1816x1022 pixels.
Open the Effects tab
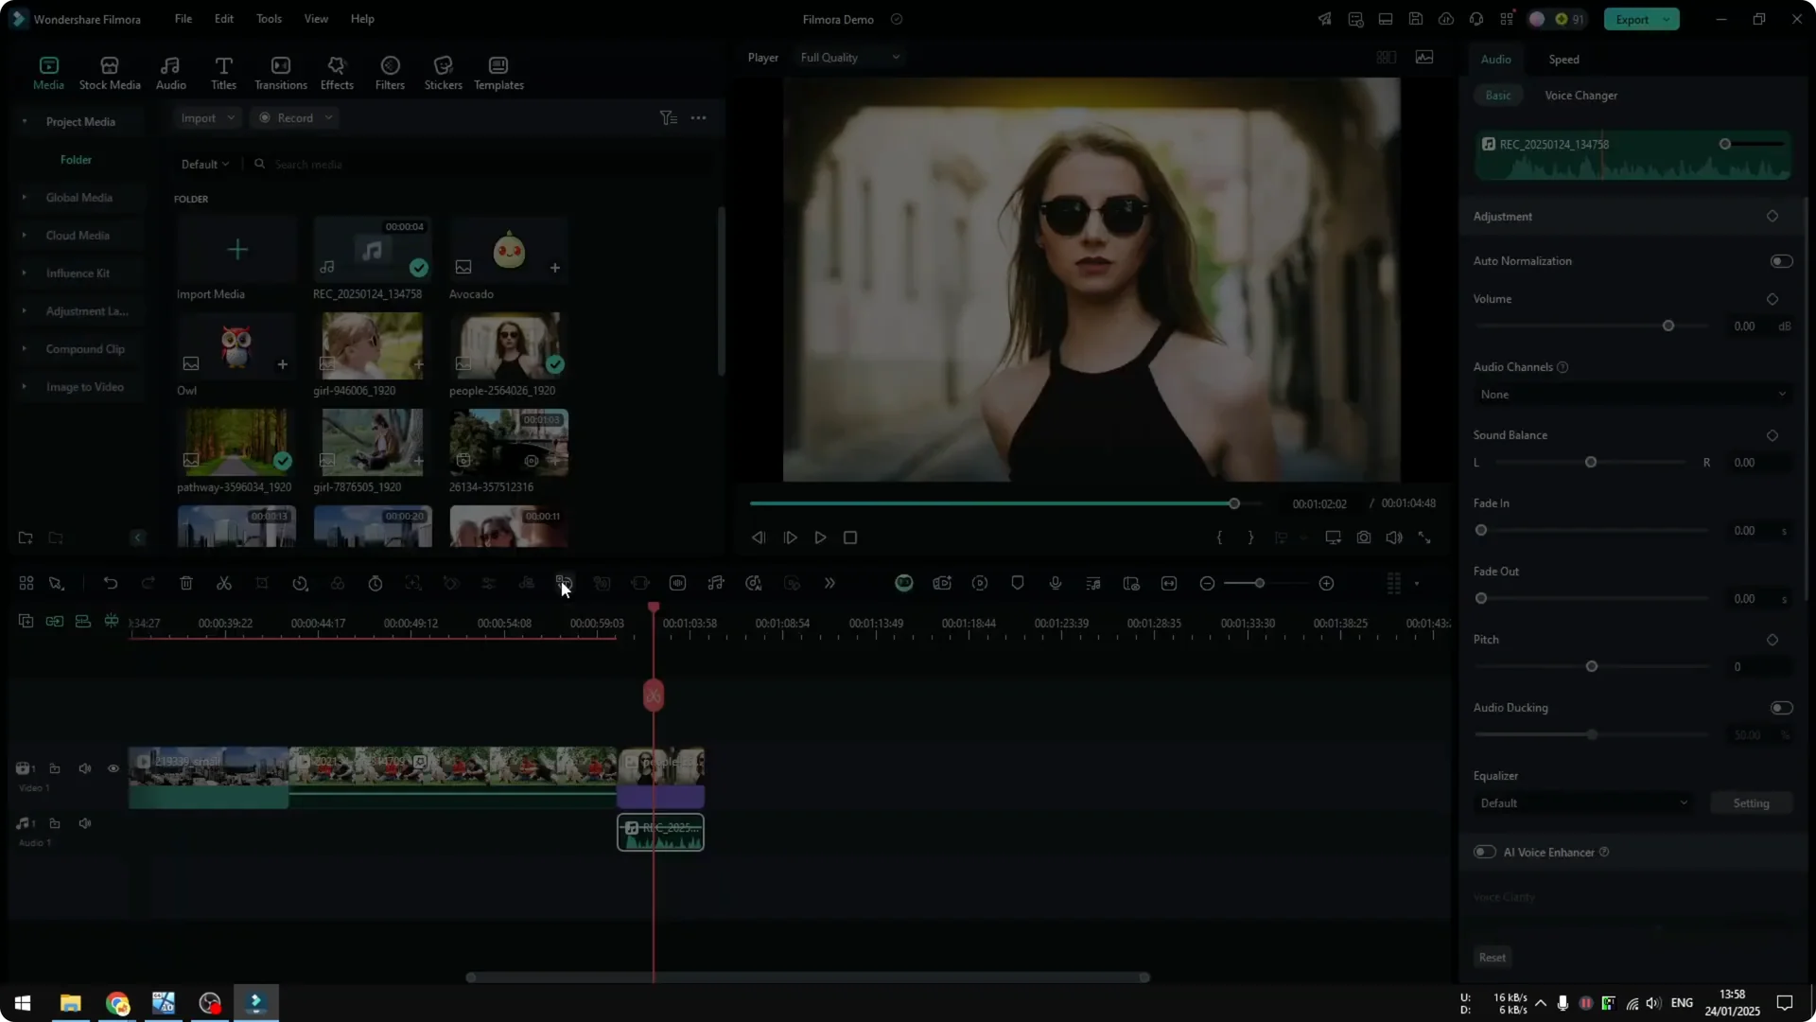coord(337,73)
